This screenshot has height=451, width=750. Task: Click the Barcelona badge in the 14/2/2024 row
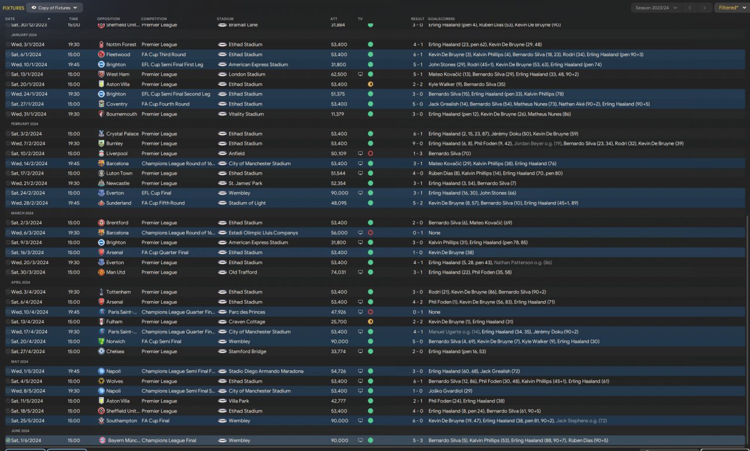[101, 163]
